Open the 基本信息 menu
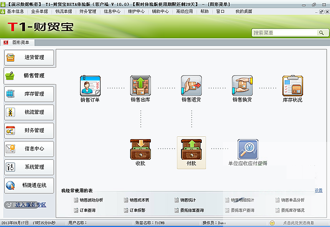The height and width of the screenshot is (227, 330). 16,11
